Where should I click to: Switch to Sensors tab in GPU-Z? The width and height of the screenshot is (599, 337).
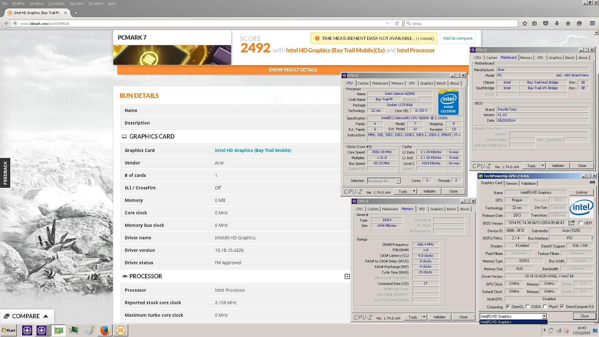click(x=512, y=183)
